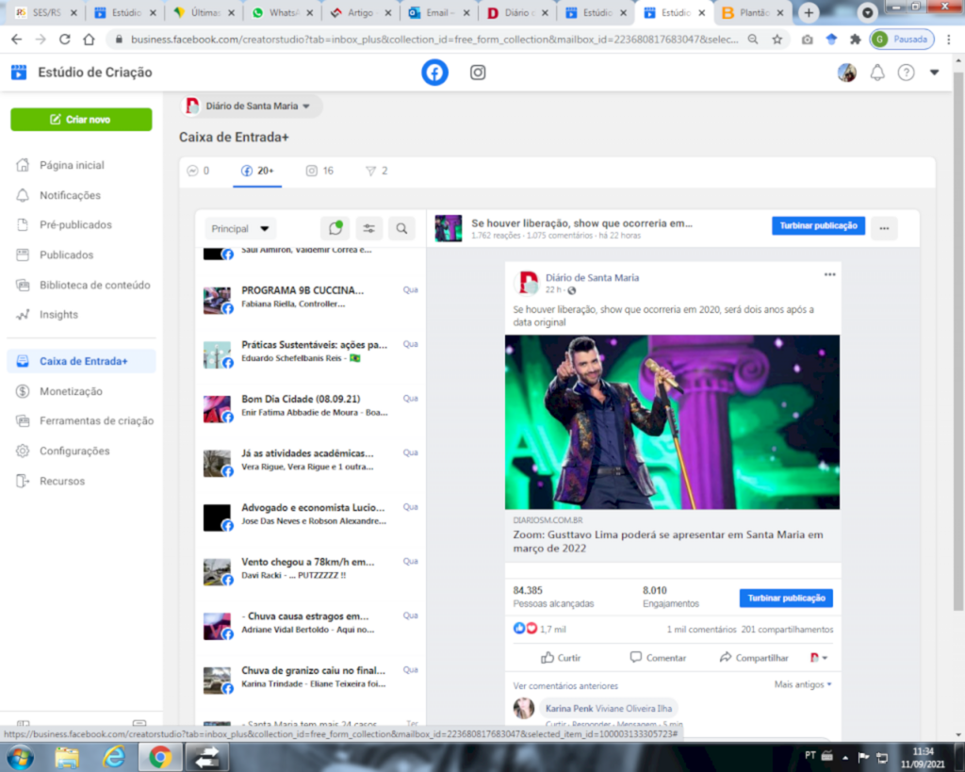Select Caixa de Entrada+ in sidebar
This screenshot has width=965, height=772.
tap(81, 361)
